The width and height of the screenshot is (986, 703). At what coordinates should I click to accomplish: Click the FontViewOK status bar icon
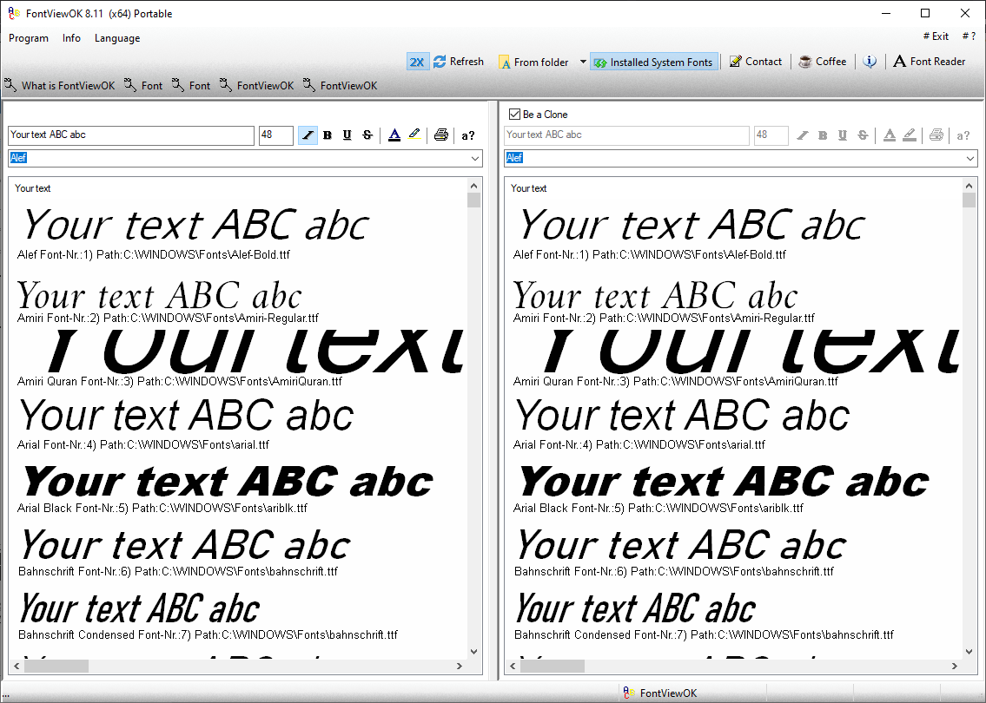(629, 693)
